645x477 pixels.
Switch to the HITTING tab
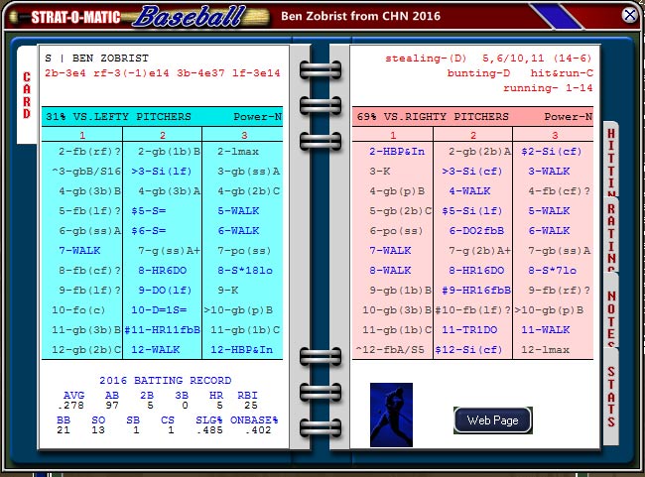click(x=611, y=161)
